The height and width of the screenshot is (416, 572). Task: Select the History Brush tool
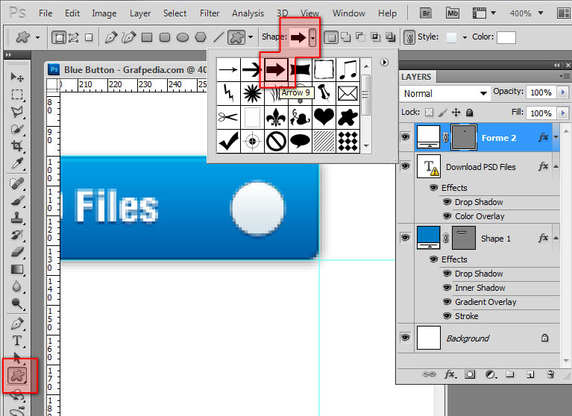(17, 235)
